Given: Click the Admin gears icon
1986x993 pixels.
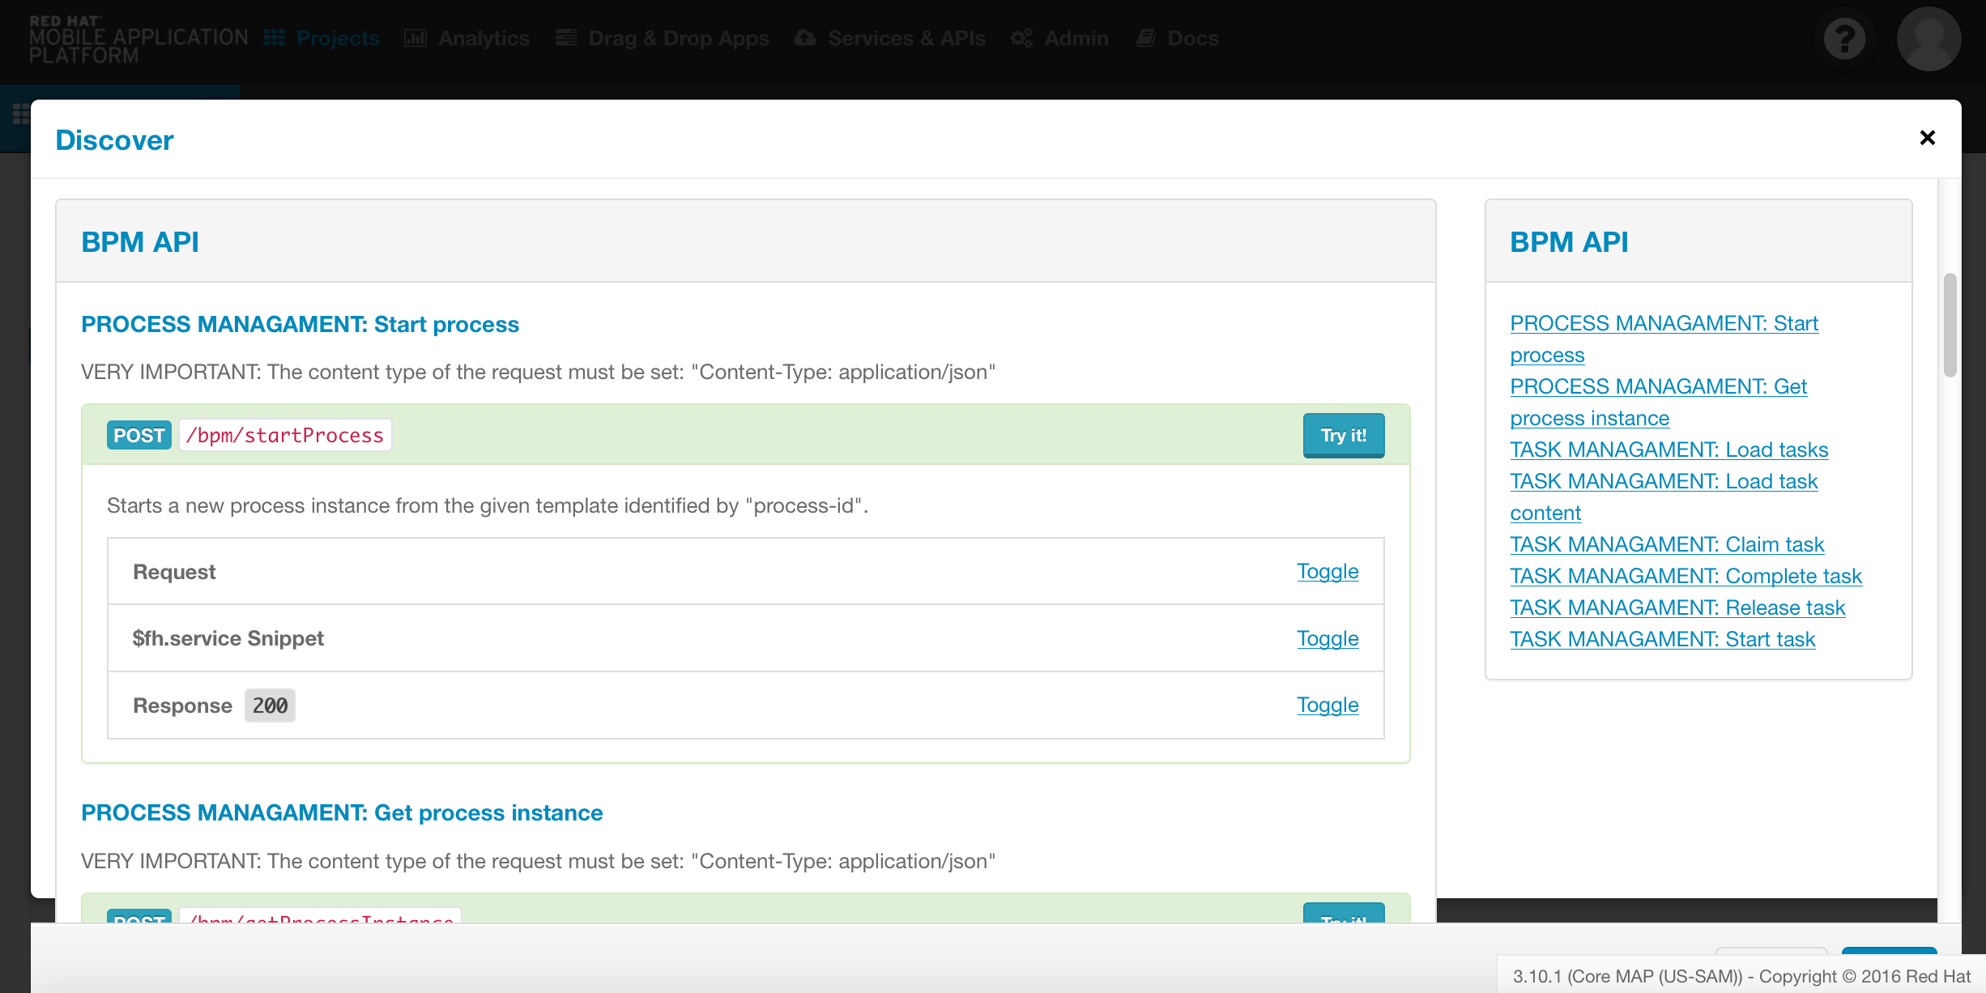Looking at the screenshot, I should pos(1021,38).
